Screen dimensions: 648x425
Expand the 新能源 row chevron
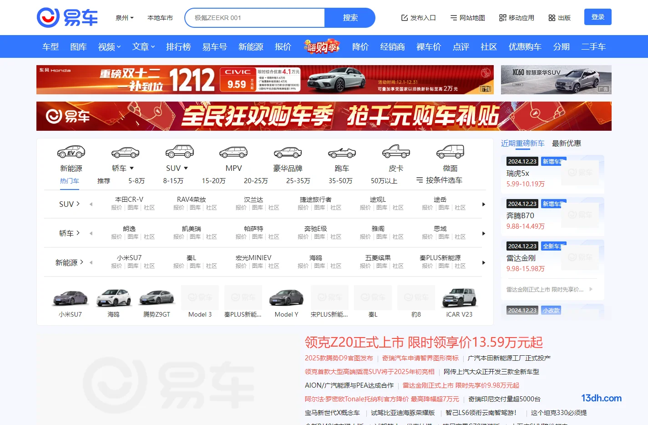pos(81,262)
